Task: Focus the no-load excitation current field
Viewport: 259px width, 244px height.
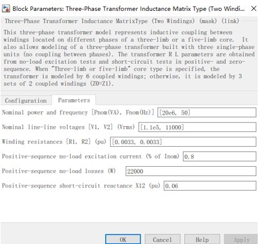Action: click(220, 156)
